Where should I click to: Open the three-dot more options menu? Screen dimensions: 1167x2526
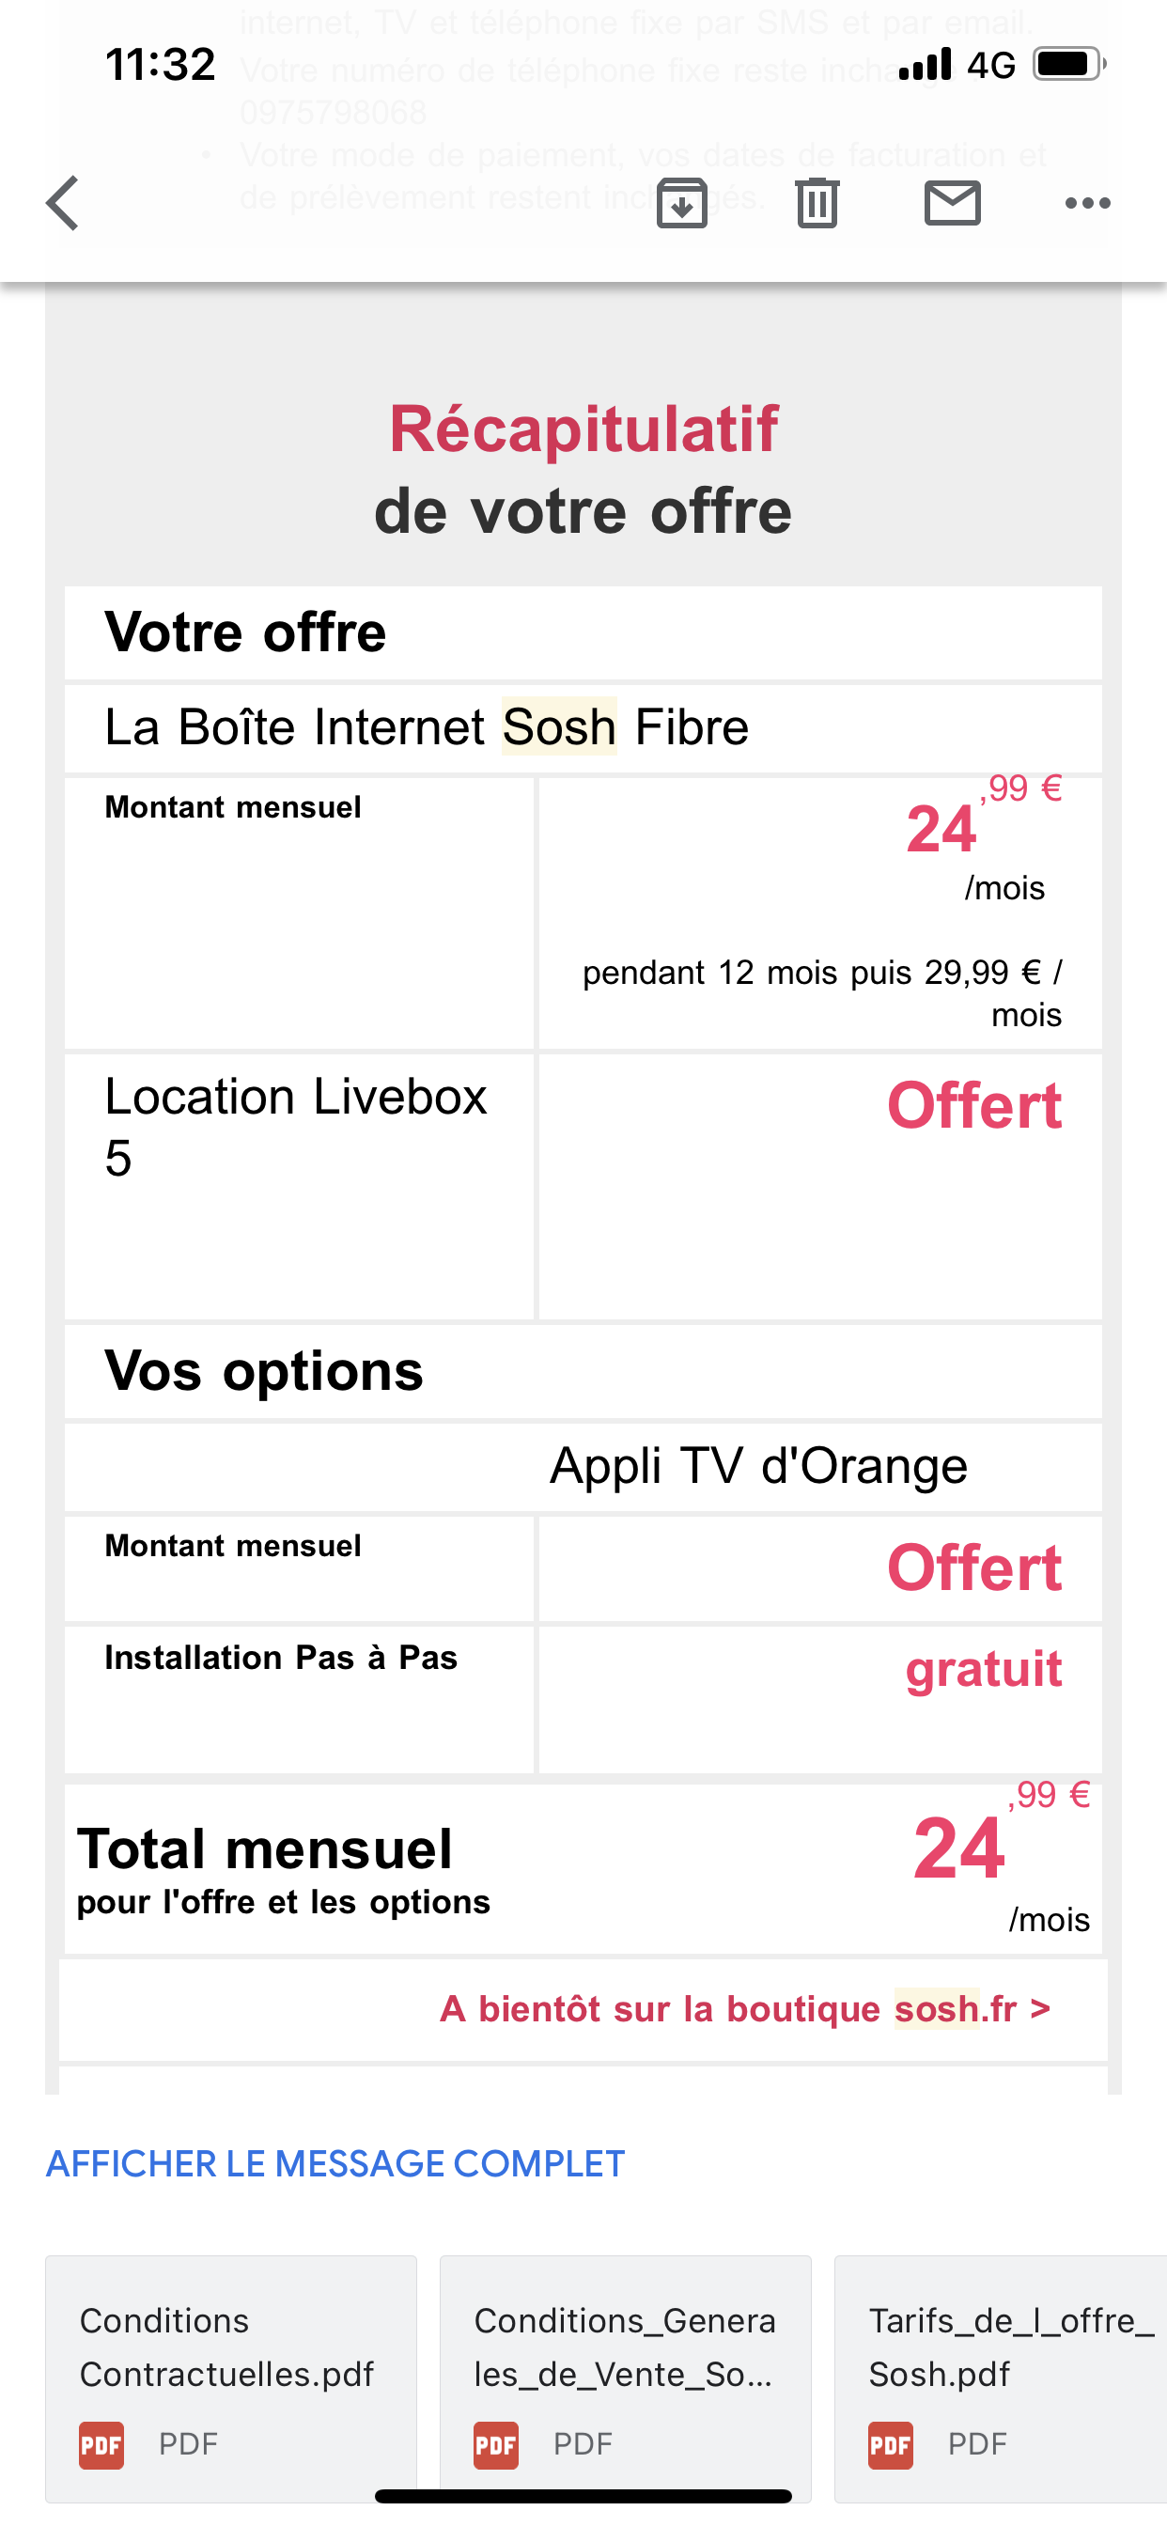[x=1087, y=203]
